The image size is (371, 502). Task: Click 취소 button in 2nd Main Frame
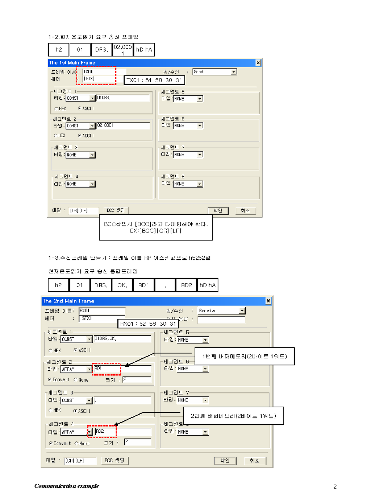tap(255, 461)
